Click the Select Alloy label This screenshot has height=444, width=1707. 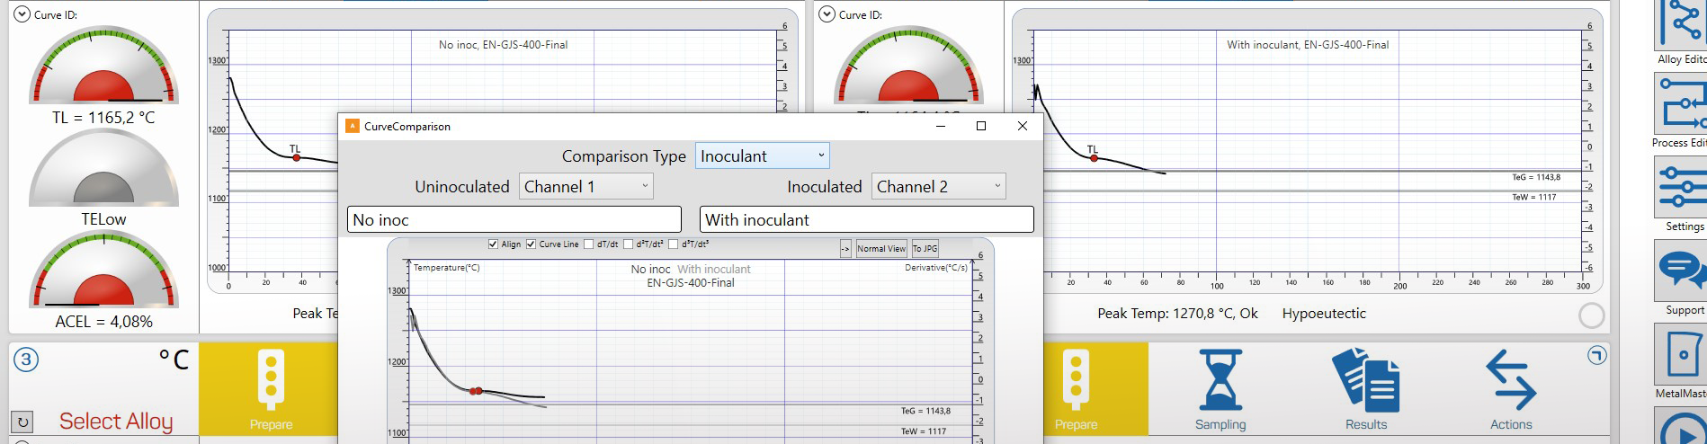[116, 421]
